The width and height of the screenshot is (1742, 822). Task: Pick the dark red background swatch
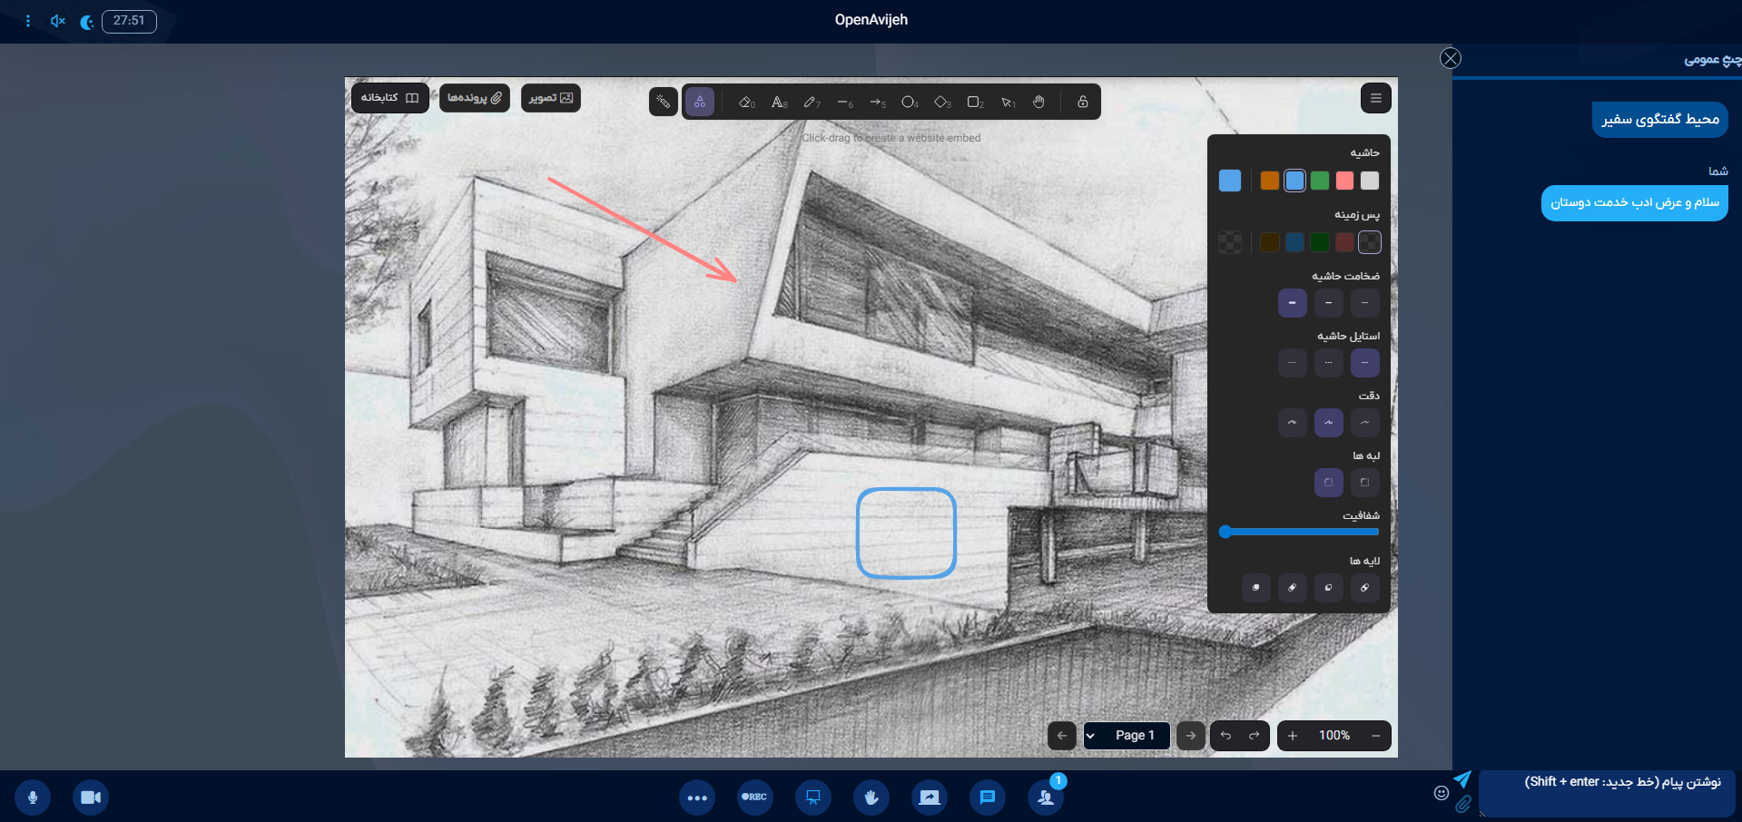click(x=1344, y=242)
